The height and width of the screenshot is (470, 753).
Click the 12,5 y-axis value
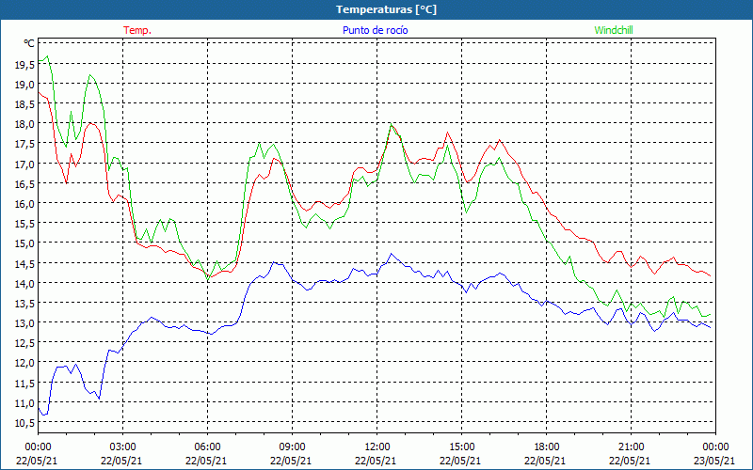click(24, 343)
